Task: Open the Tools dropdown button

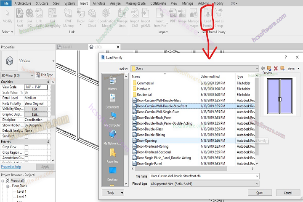Action: [x=113, y=193]
